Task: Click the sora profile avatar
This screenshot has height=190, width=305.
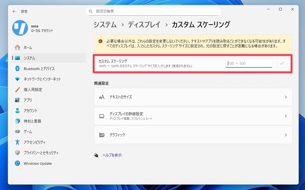Action: (20, 28)
